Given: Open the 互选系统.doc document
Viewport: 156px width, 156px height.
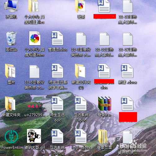Looking at the screenshot, I should coord(57,136).
